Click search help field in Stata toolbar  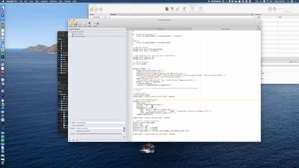click(x=288, y=9)
